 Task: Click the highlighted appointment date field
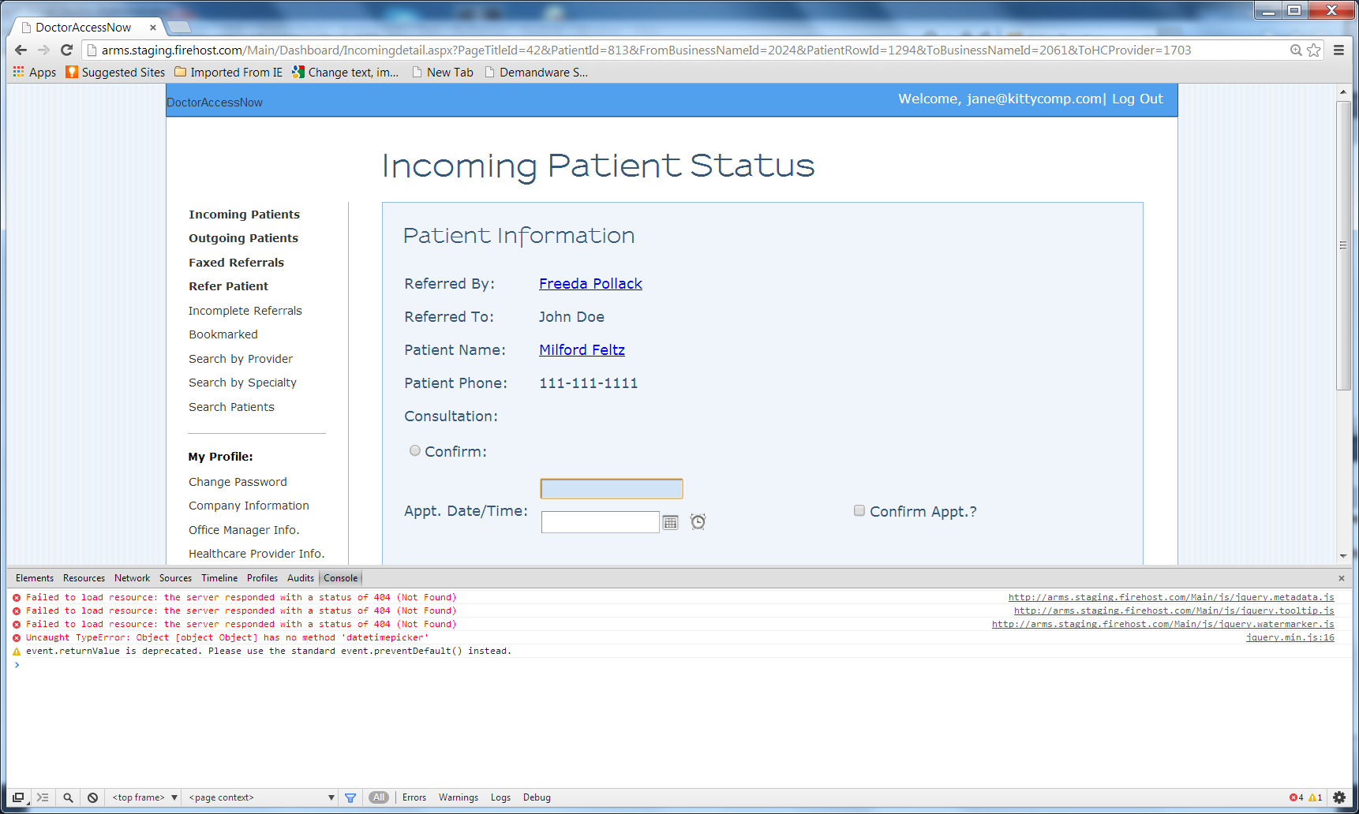click(x=611, y=489)
